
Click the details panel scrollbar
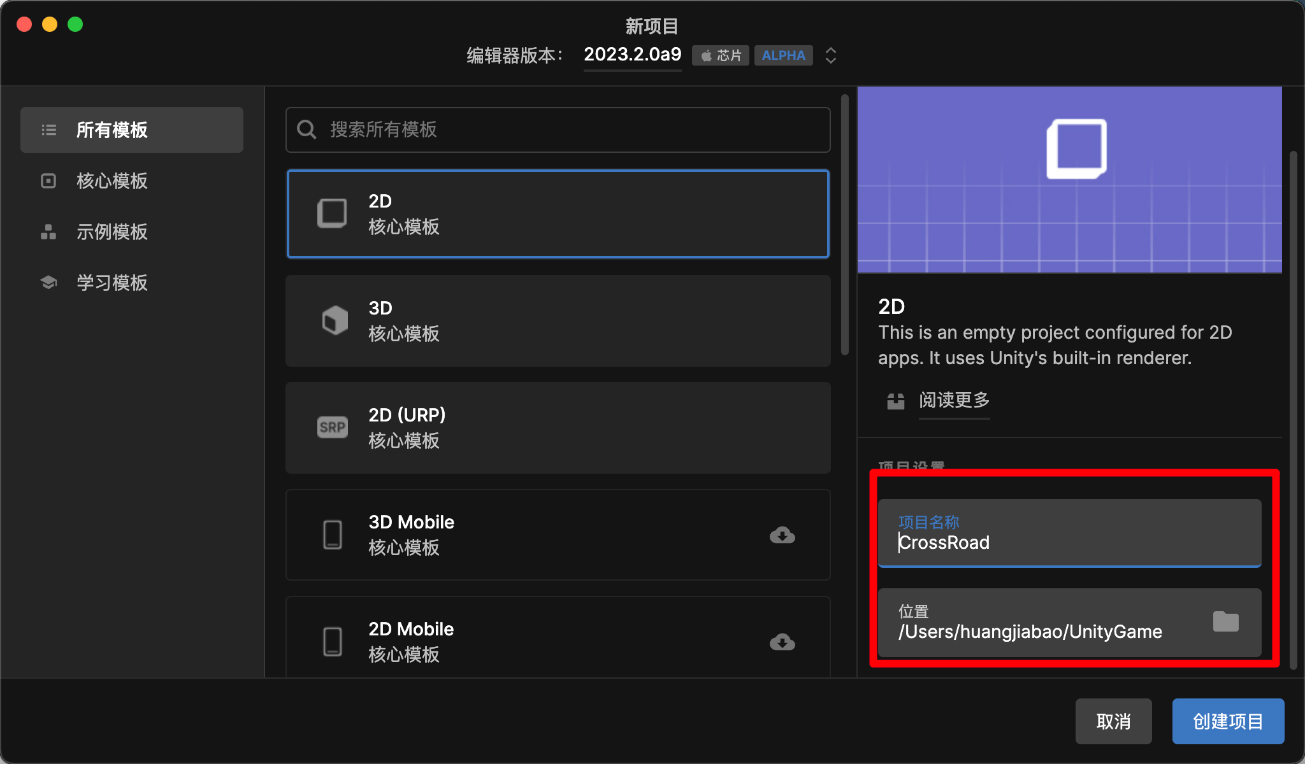[1294, 410]
